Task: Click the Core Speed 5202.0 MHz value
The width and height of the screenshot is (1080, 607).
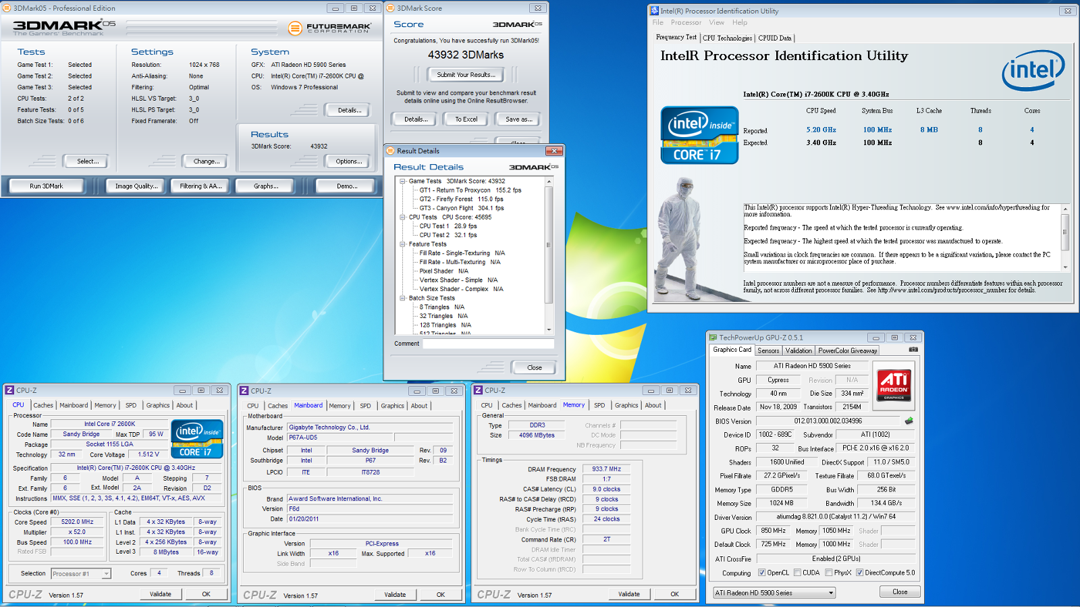Action: tap(78, 522)
